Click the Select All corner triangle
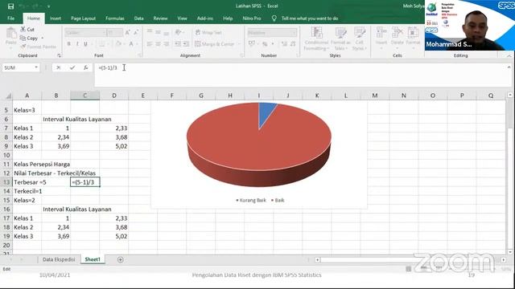The image size is (515, 289). click(x=9, y=96)
